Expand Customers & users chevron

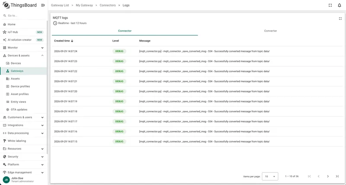coord(42,118)
